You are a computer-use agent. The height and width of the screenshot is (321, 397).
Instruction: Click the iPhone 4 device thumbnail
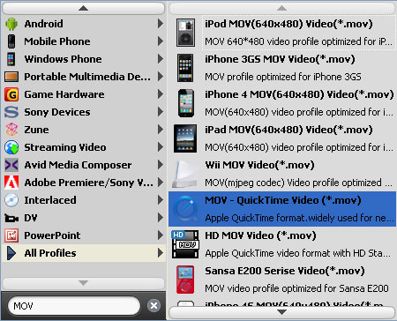click(x=186, y=103)
